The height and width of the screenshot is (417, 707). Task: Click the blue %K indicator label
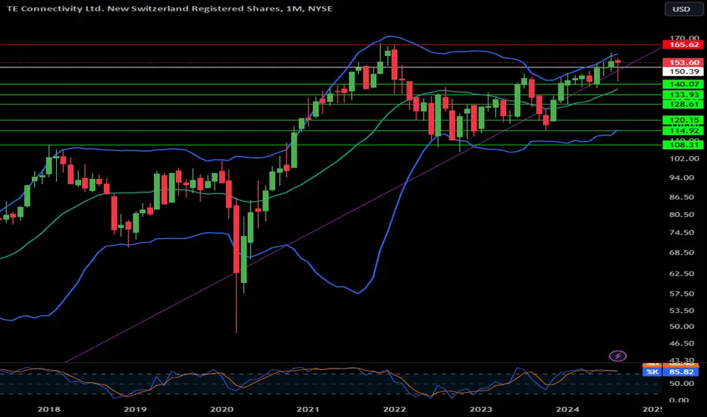[652, 372]
